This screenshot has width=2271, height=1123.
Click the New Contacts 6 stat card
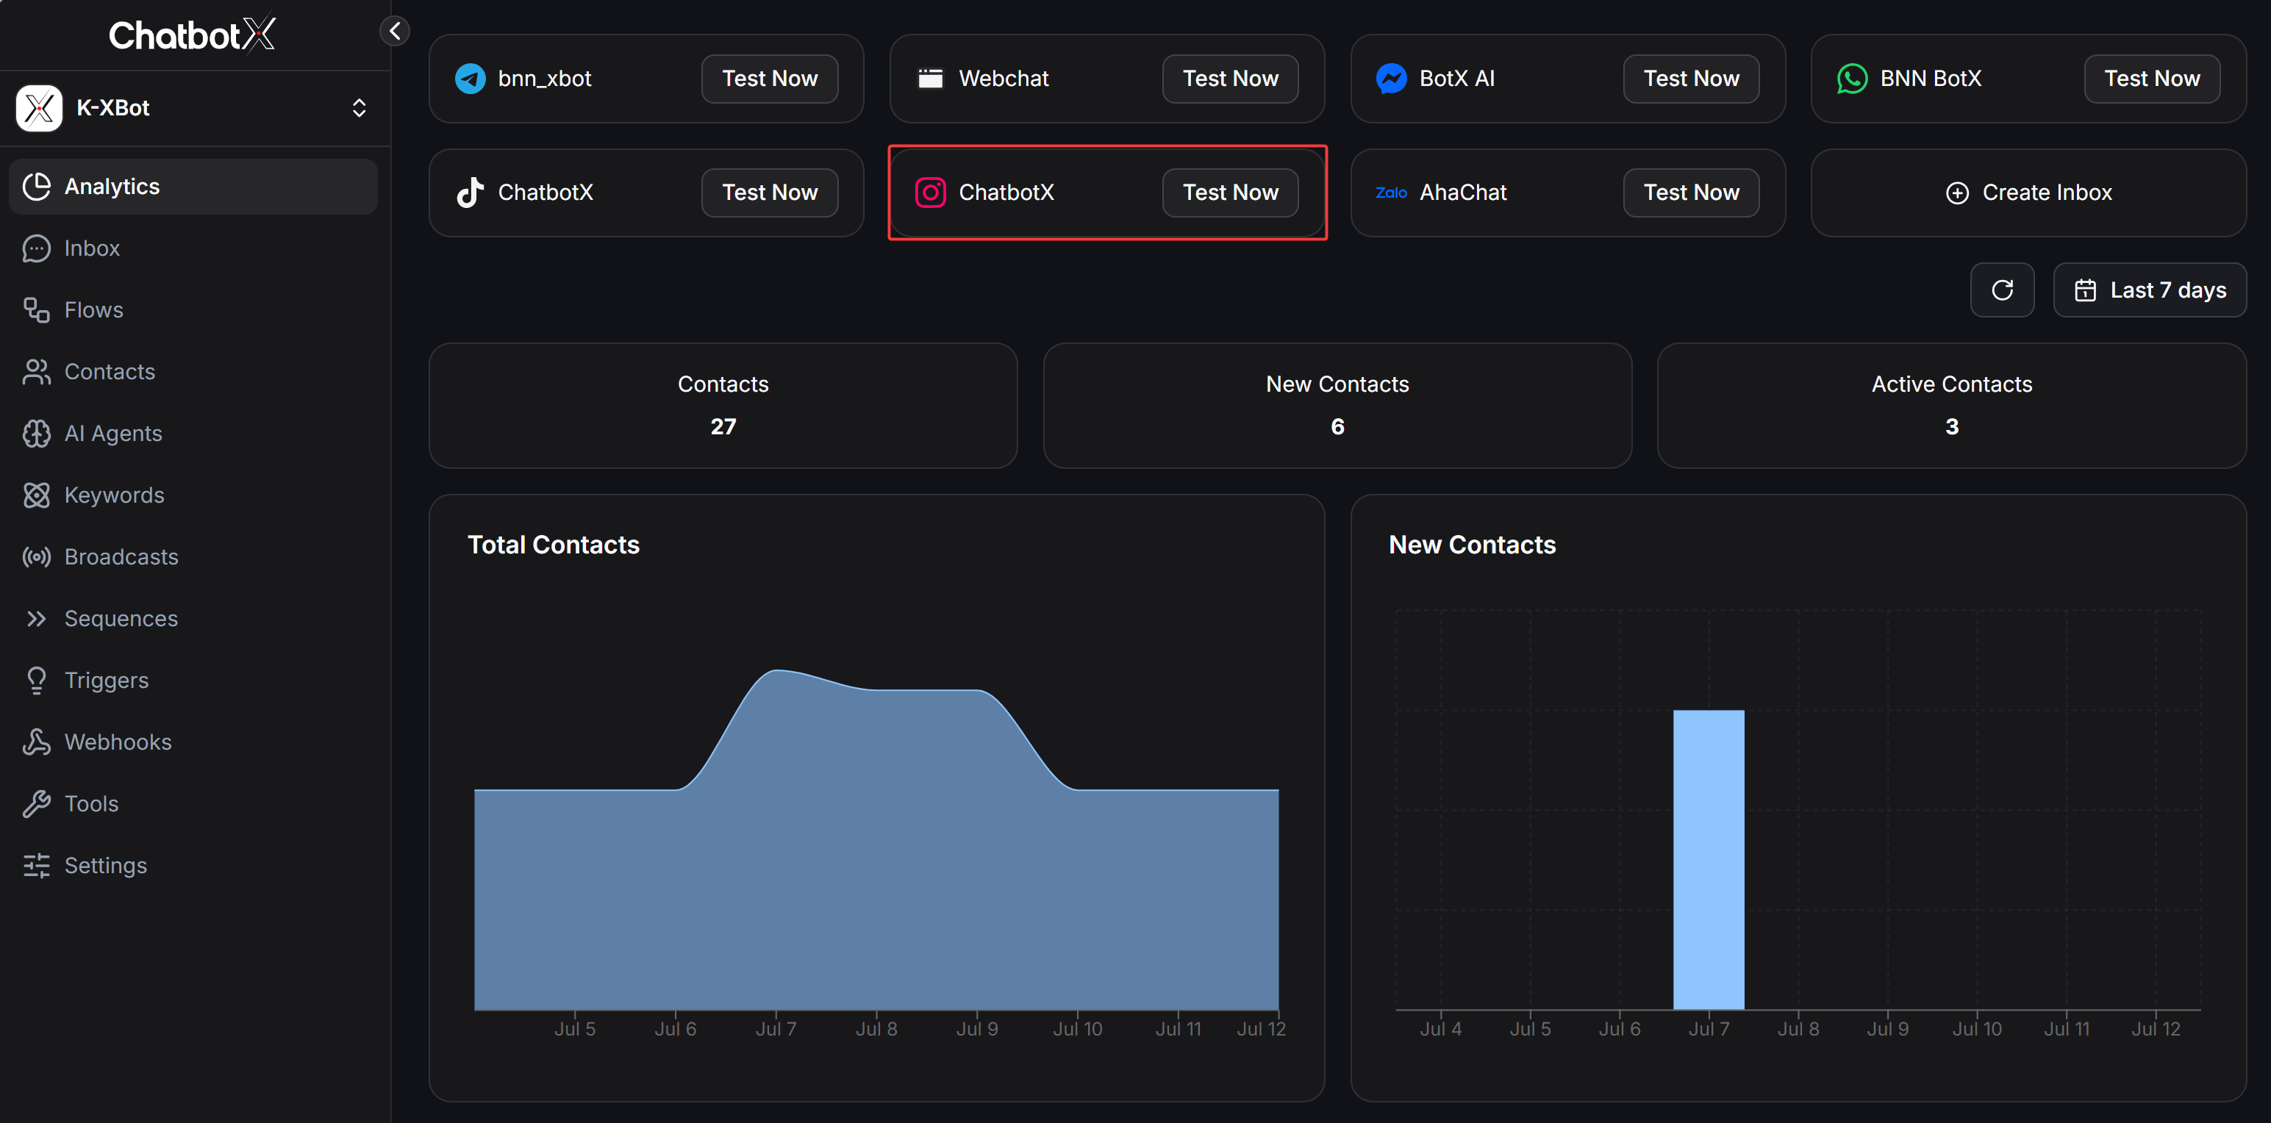point(1337,406)
